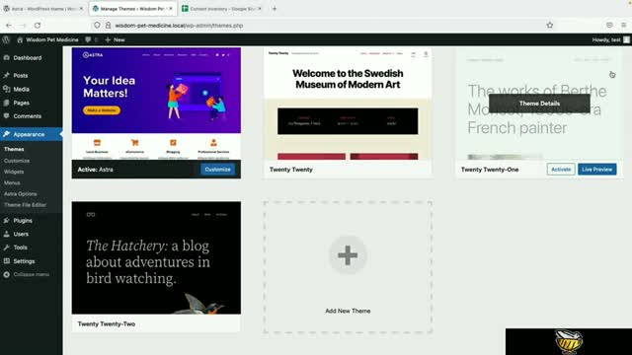This screenshot has height=355, width=632.
Task: Click the Pocket save icon
Action: pyautogui.click(x=609, y=25)
